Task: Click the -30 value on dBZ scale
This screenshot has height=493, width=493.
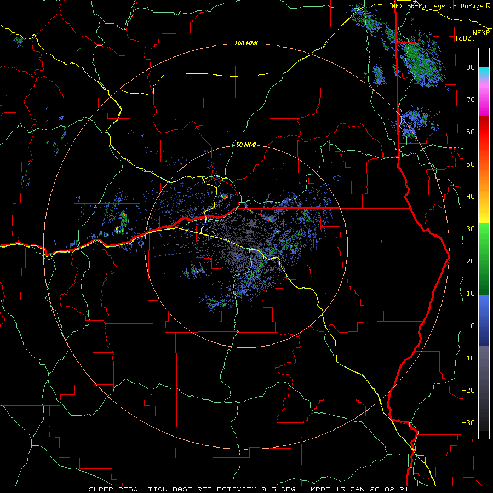Action: [x=468, y=422]
